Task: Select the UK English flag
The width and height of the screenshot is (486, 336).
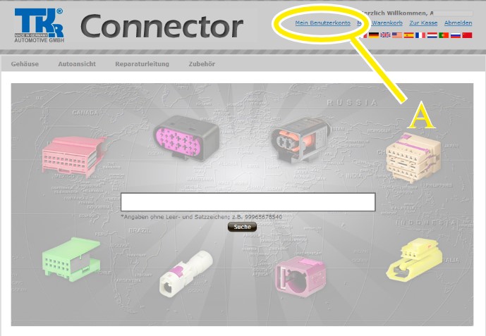Action: tap(385, 35)
